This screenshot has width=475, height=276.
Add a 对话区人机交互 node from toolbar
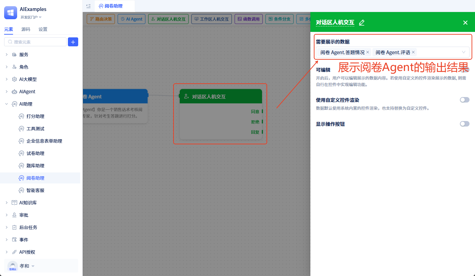(168, 19)
